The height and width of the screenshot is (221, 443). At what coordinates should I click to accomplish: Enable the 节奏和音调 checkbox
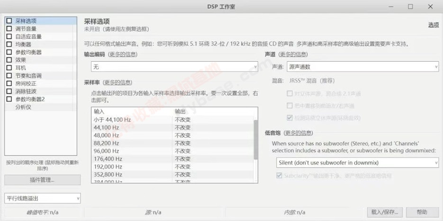click(9, 76)
